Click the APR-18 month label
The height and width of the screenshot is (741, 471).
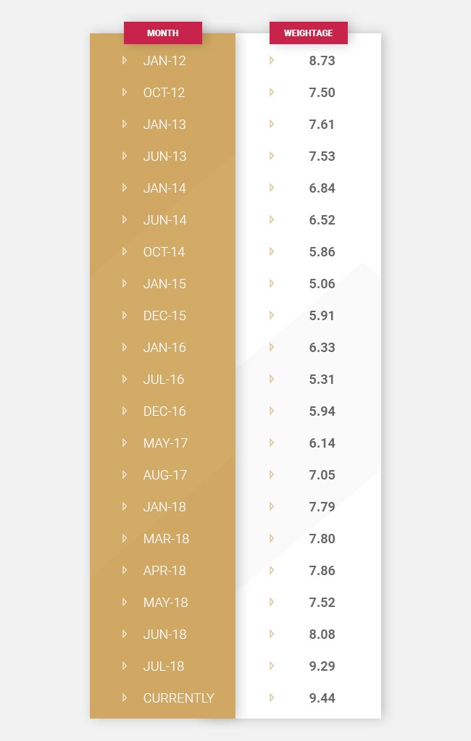164,571
